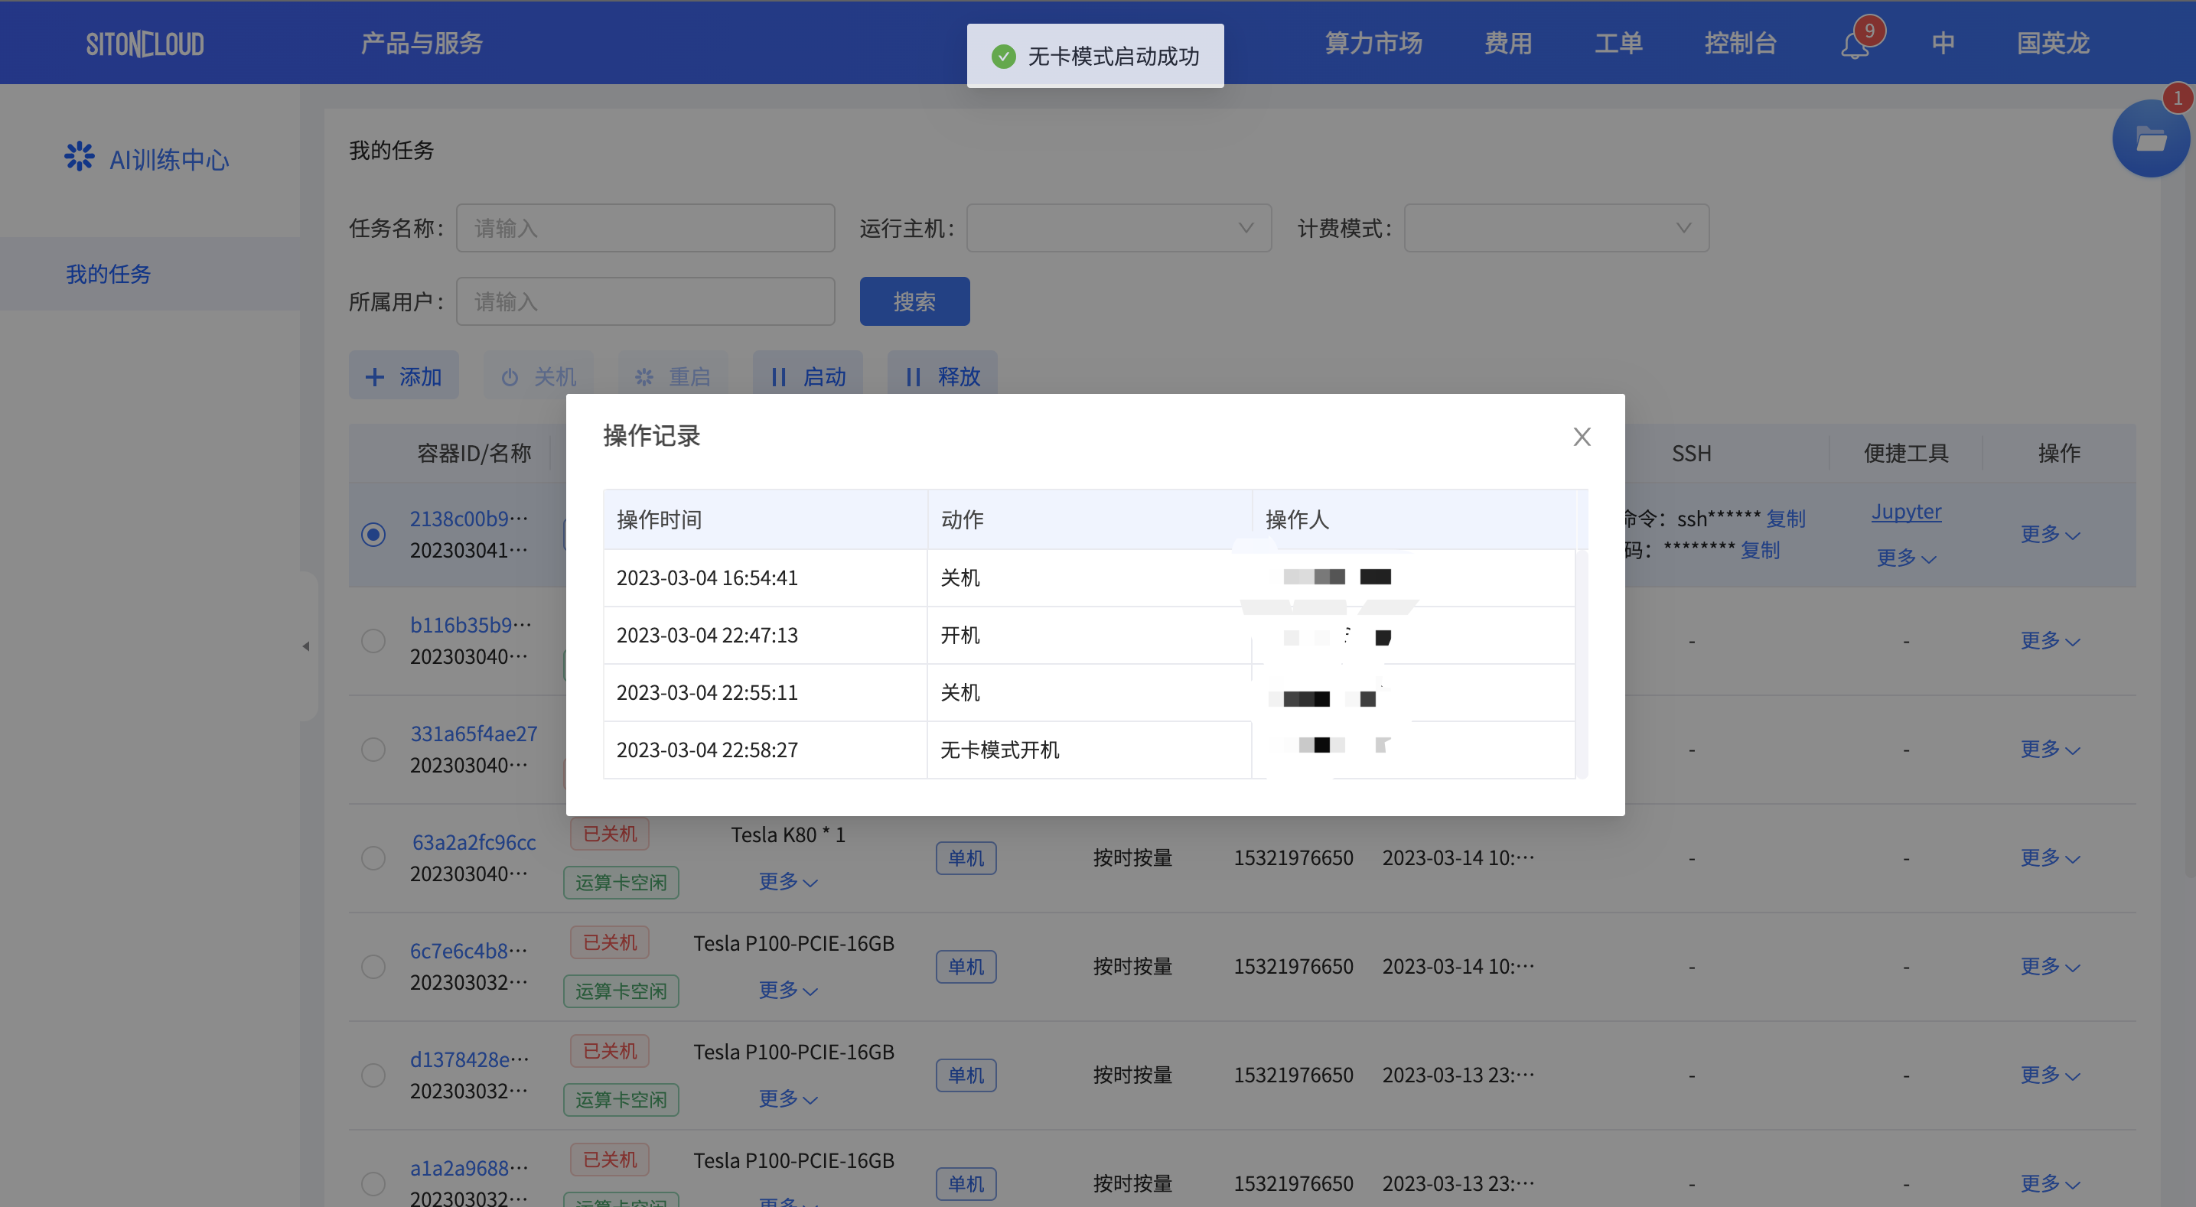Click the SITONCLOUD logo
The image size is (2196, 1207).
145,44
